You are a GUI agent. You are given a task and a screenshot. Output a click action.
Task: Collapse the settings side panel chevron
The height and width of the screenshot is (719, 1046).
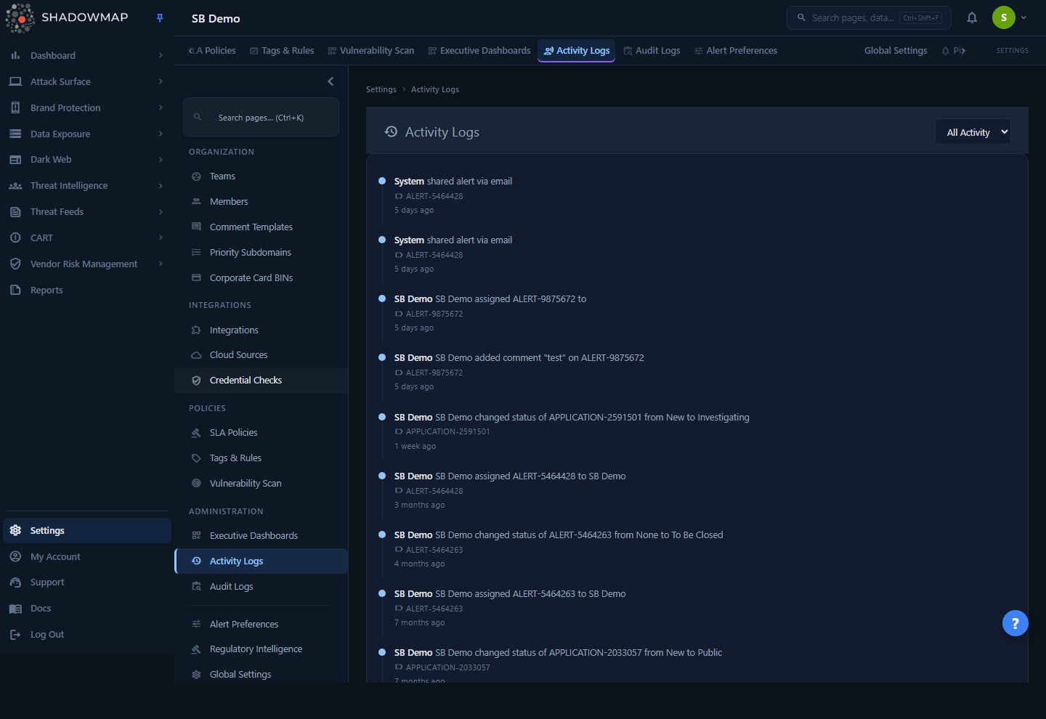click(x=331, y=81)
